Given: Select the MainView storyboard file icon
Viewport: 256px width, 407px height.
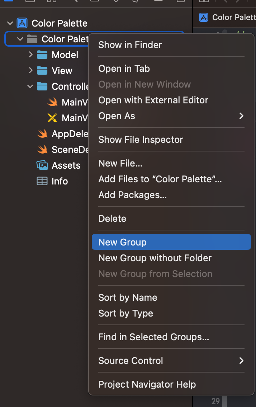Looking at the screenshot, I should (52, 118).
